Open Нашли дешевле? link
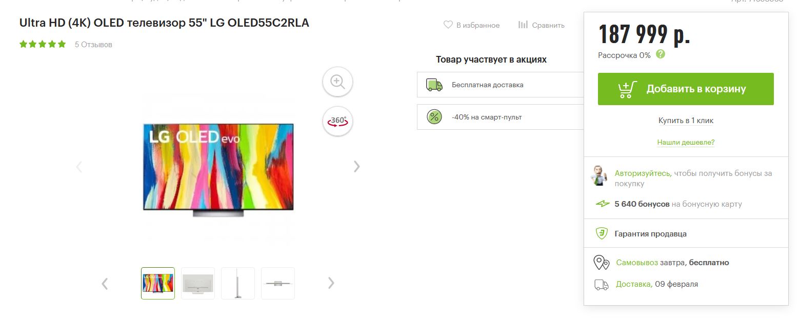799x318 pixels. pos(686,142)
